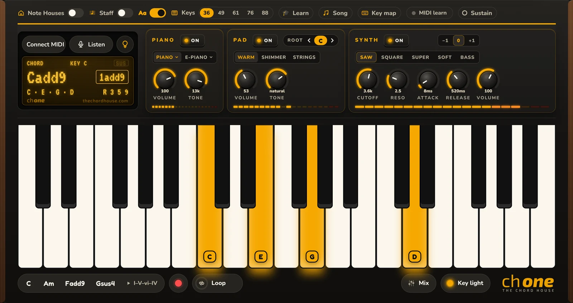Select the SQUARE synth waveform
Image resolution: width=573 pixels, height=303 pixels.
point(392,57)
